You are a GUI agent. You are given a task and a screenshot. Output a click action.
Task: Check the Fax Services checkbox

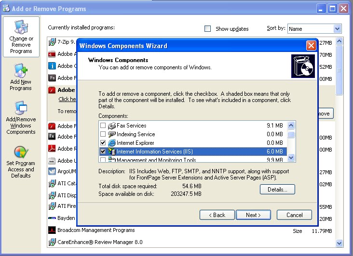click(103, 125)
